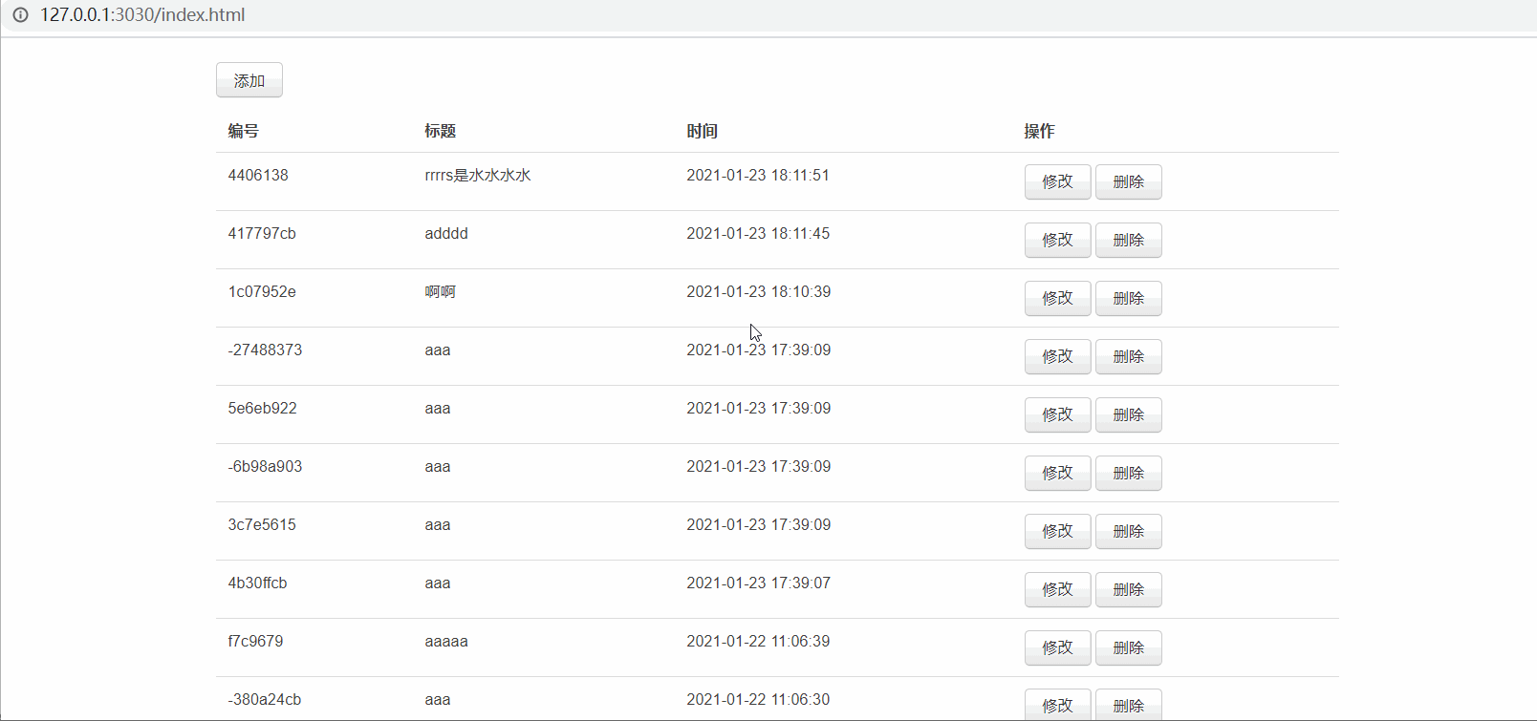Image resolution: width=1537 pixels, height=721 pixels.
Task: Click 删除 for row 1c07952e
Action: (x=1129, y=298)
